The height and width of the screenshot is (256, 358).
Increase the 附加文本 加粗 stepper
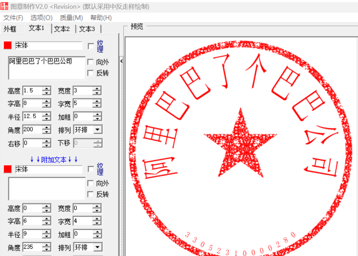[x=98, y=232]
